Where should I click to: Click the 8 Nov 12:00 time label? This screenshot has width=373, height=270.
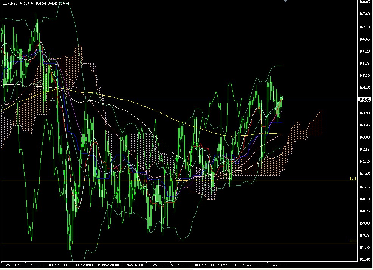tap(59, 265)
